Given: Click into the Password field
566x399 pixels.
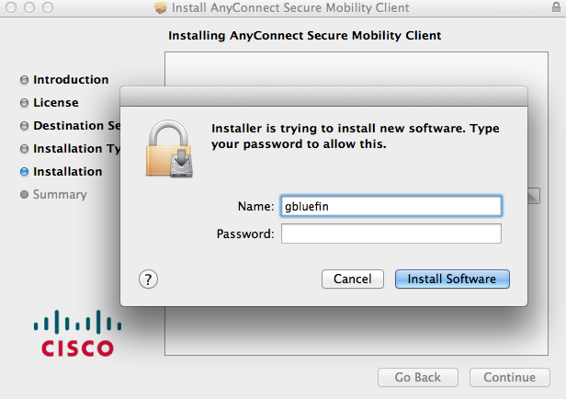Looking at the screenshot, I should point(391,234).
